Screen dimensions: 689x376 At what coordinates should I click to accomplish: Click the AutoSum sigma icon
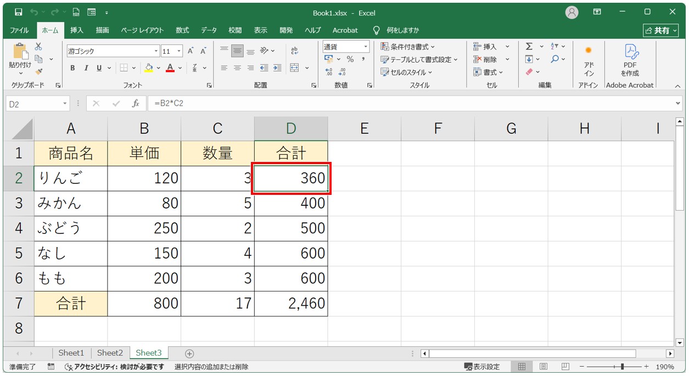click(529, 47)
